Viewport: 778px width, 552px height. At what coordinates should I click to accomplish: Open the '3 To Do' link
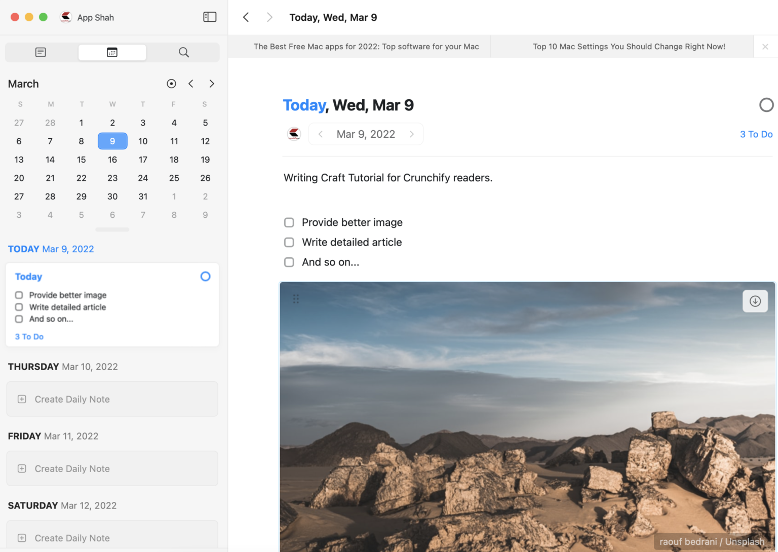tap(756, 134)
